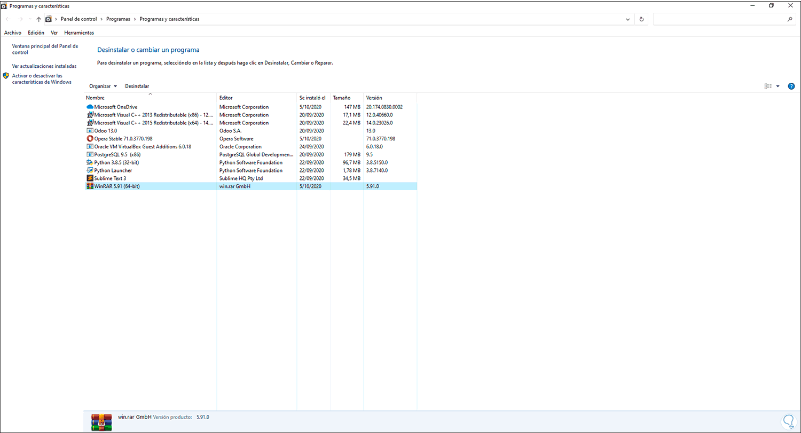The height and width of the screenshot is (433, 801).
Task: Click the Python 3.8.5 (32-bit) icon
Action: pyautogui.click(x=90, y=162)
